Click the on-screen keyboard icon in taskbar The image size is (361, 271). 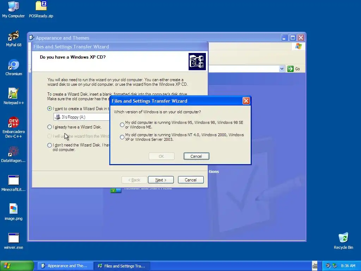click(315, 266)
